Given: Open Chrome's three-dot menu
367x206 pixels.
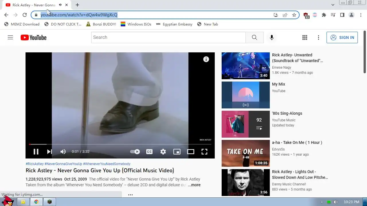Looking at the screenshot, I should (360, 15).
